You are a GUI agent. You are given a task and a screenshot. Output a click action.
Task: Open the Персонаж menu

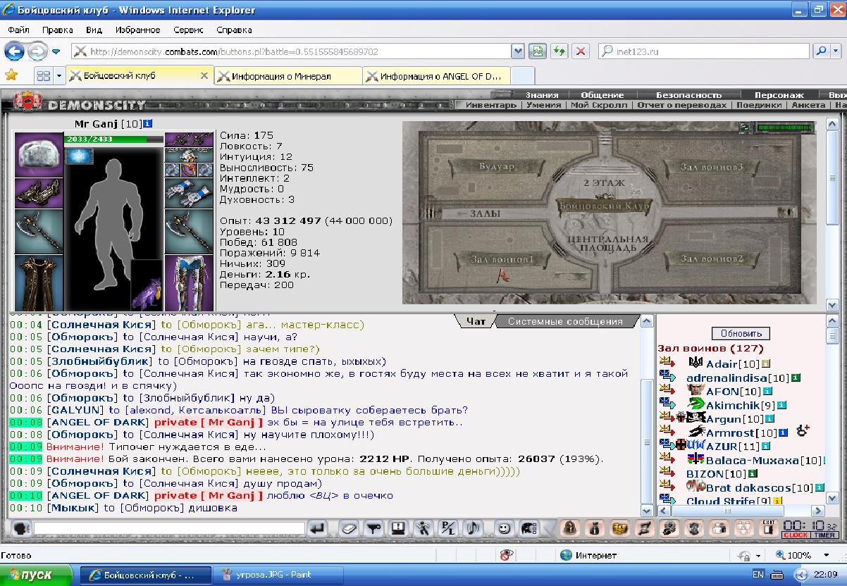779,95
